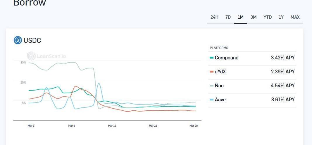Click the dYdX orange color swatch

[x=212, y=72]
